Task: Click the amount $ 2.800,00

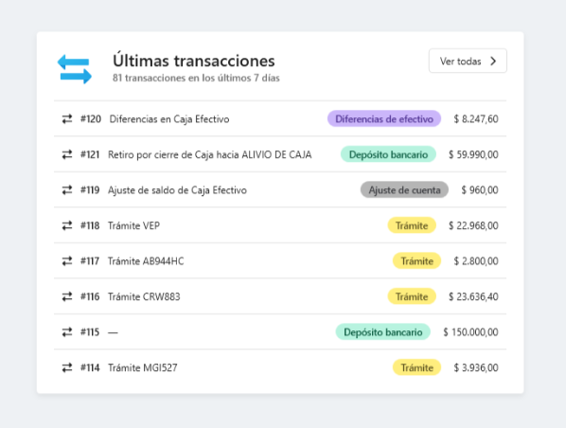Action: (x=476, y=261)
